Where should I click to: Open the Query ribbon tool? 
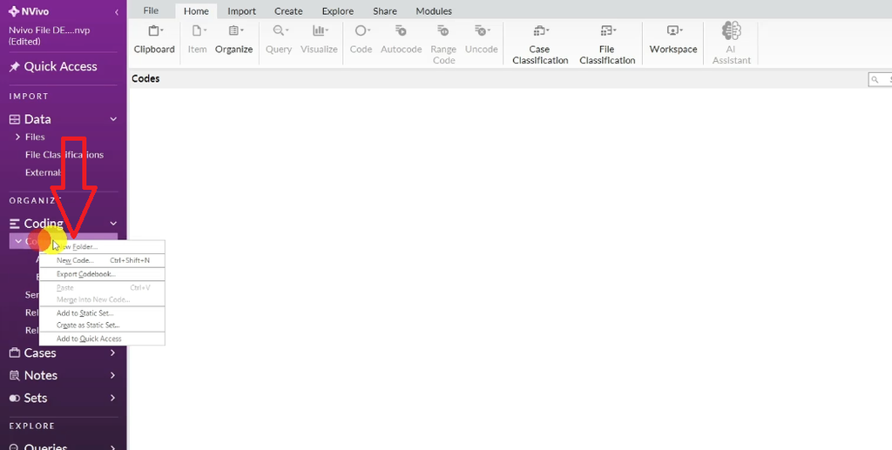click(279, 40)
